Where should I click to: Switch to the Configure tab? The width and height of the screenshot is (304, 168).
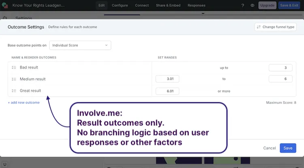120,5
